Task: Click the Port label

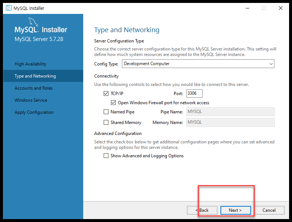Action: pos(178,94)
